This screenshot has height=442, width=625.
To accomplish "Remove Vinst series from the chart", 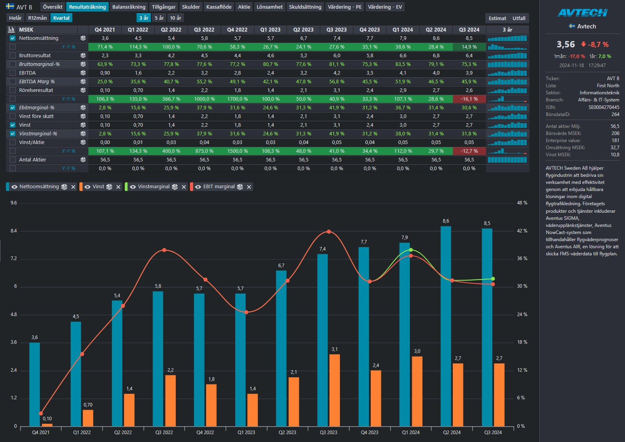I will pos(118,187).
